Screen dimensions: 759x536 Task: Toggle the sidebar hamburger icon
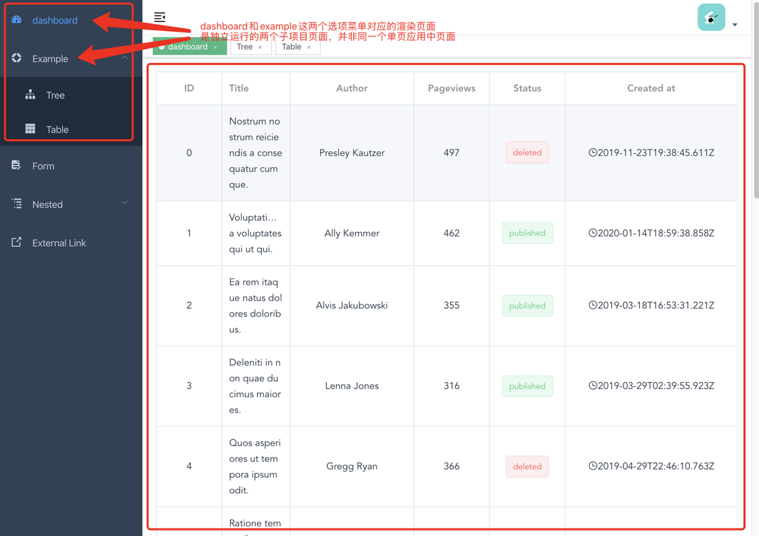[160, 17]
